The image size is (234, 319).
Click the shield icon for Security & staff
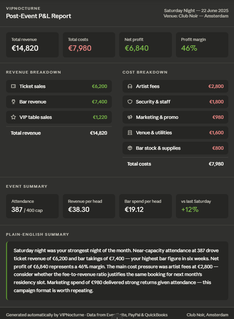[130, 102]
